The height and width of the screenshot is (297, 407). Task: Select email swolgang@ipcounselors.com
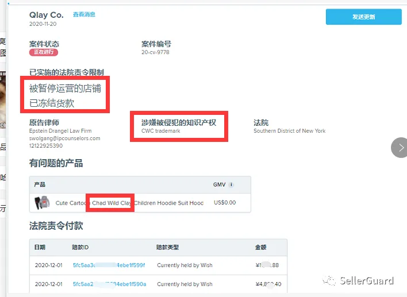pyautogui.click(x=64, y=138)
